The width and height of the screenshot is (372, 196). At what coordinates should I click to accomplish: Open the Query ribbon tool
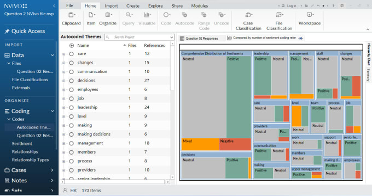pos(129,19)
